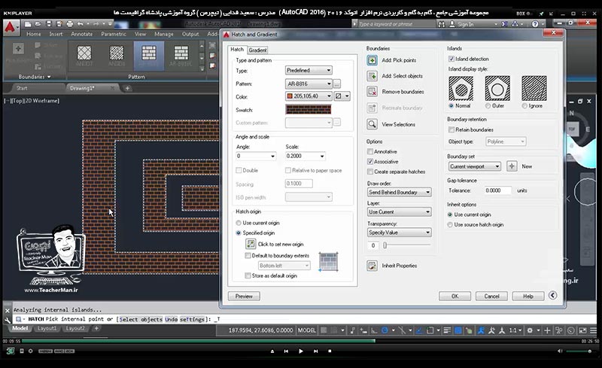Select Use current origin radio under Hatch origin
Screen dimensions: 602x368
click(239, 223)
